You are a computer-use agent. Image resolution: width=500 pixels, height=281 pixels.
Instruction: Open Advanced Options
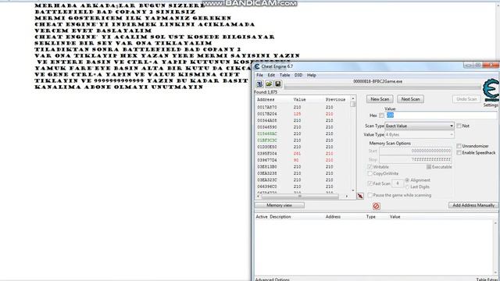point(272,279)
